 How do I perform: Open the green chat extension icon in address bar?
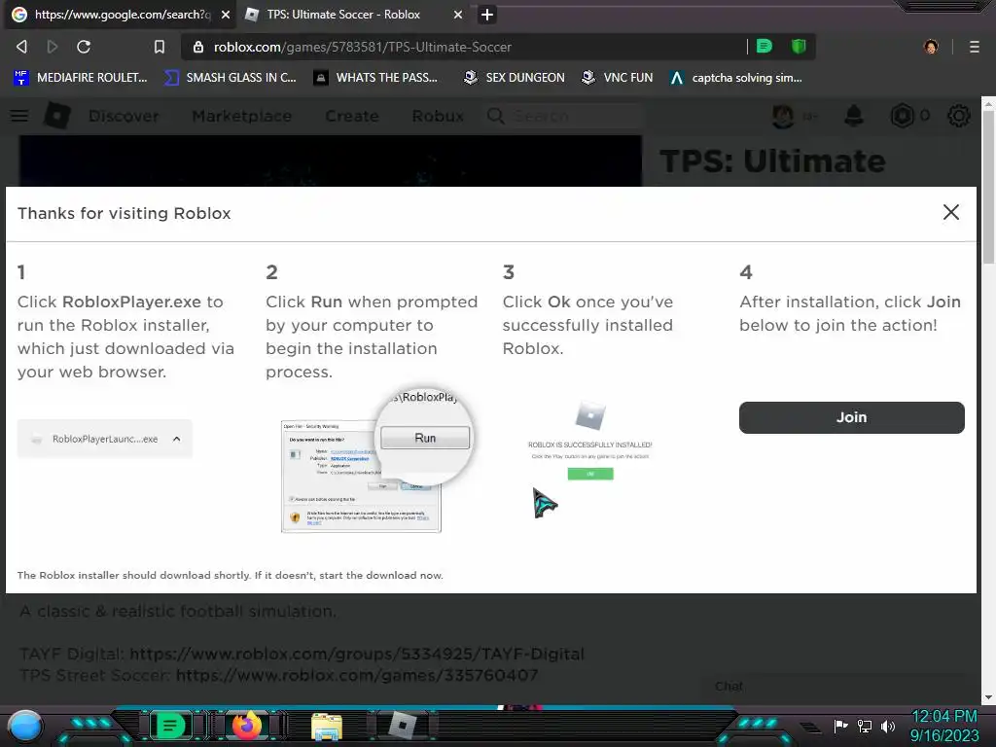[765, 46]
